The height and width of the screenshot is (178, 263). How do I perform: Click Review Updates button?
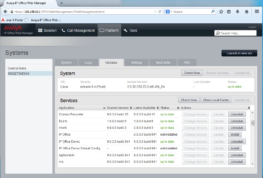point(217,73)
